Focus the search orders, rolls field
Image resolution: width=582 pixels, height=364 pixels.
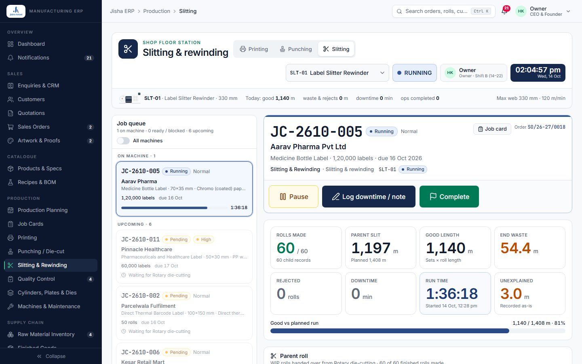pyautogui.click(x=443, y=11)
